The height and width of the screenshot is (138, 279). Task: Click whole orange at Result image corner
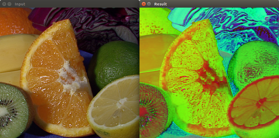(153, 20)
